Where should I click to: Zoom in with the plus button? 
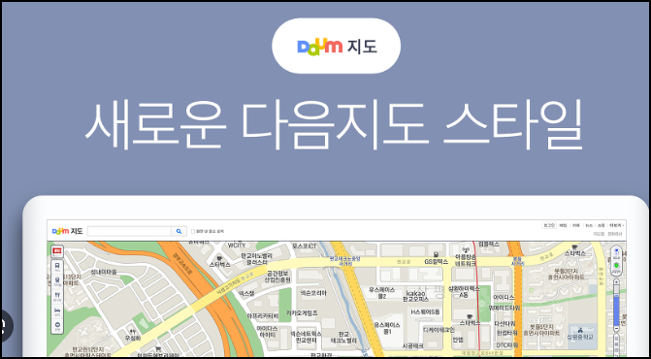tap(616, 281)
